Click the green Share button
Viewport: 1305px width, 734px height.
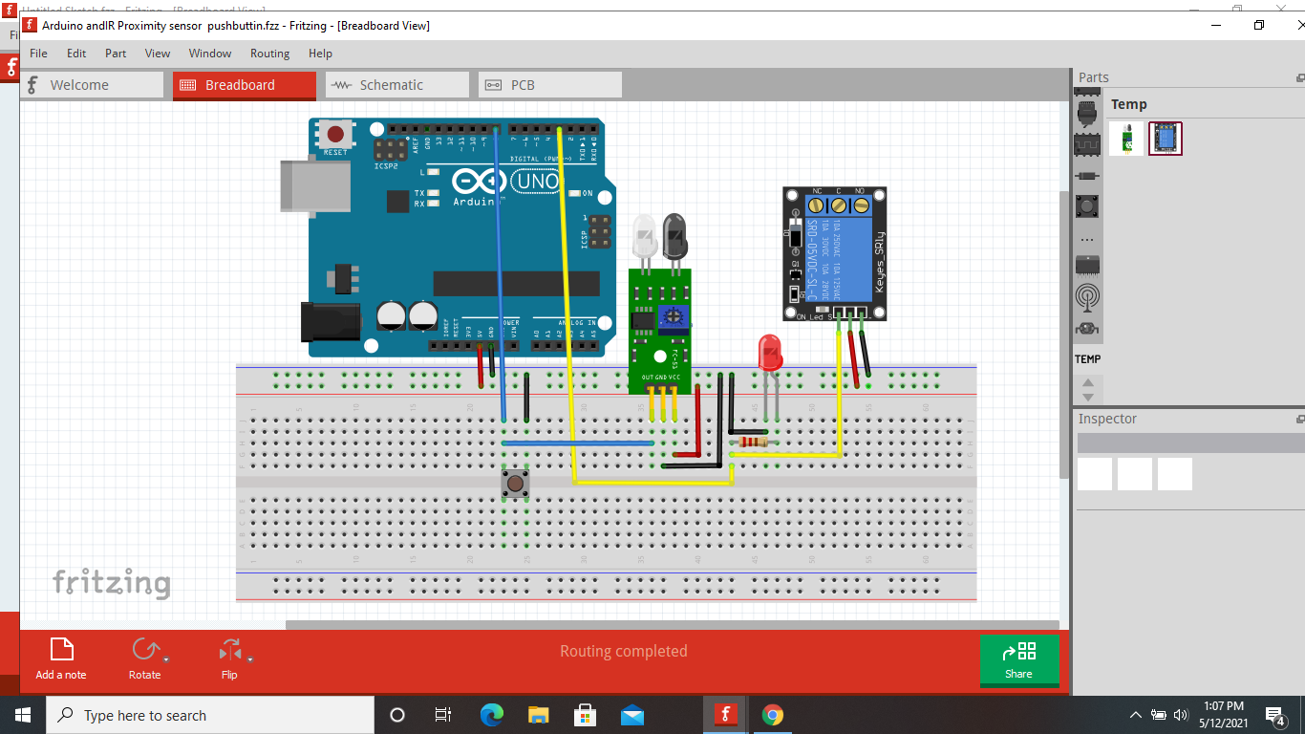tap(1018, 659)
